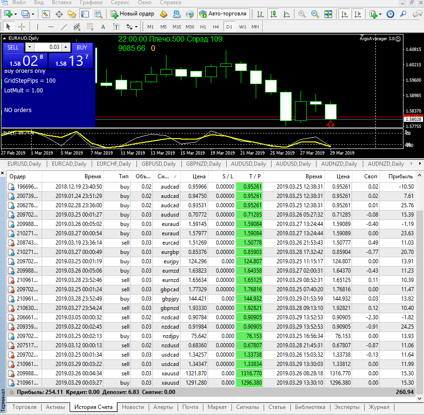This screenshot has width=424, height=415.
Task: Sort history by Прибыль column header
Action: [x=400, y=176]
